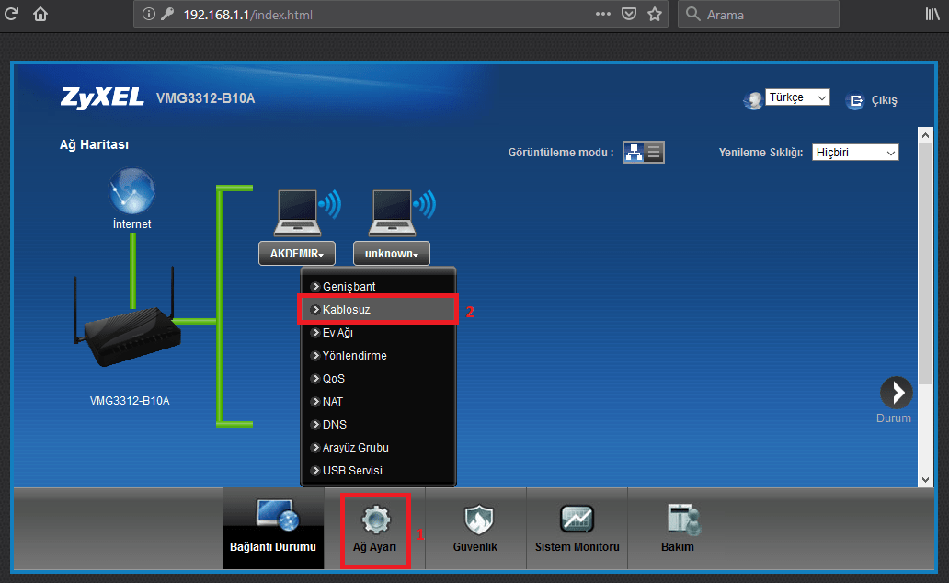The height and width of the screenshot is (583, 949).
Task: Open the Türkçe language dropdown
Action: [x=797, y=97]
